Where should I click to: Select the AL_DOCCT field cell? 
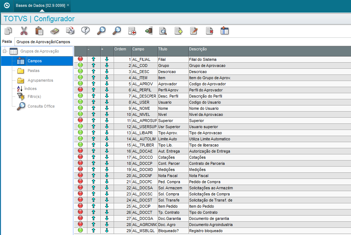(x=145, y=212)
